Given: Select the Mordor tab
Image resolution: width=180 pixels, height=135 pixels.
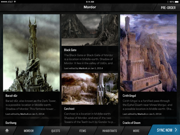Looking at the screenshot, I should 29,131.
